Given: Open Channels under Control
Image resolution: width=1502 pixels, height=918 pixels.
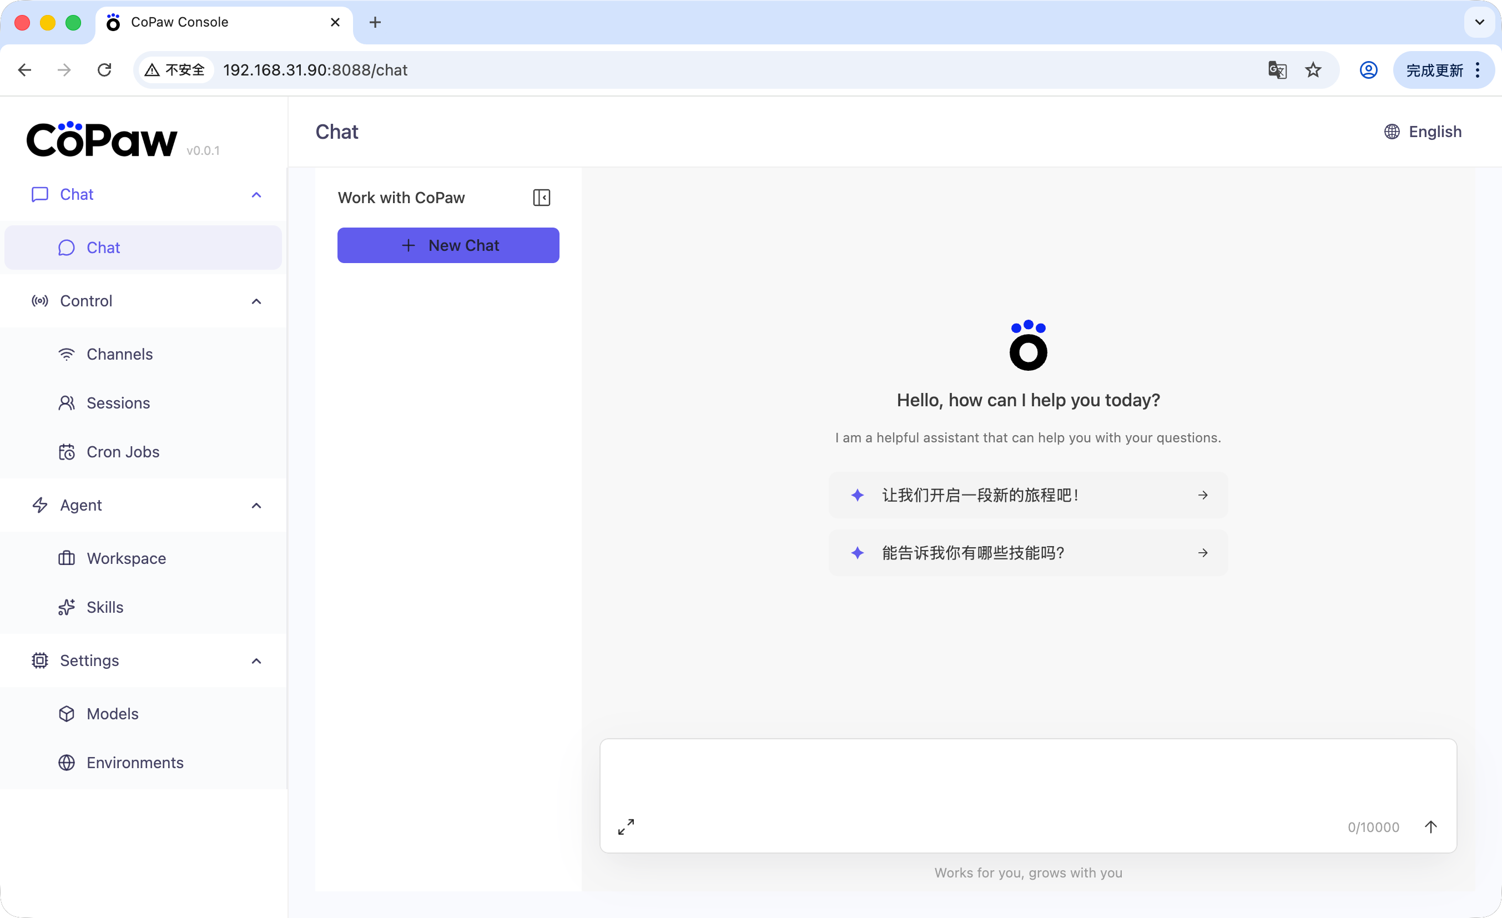Looking at the screenshot, I should 119,354.
